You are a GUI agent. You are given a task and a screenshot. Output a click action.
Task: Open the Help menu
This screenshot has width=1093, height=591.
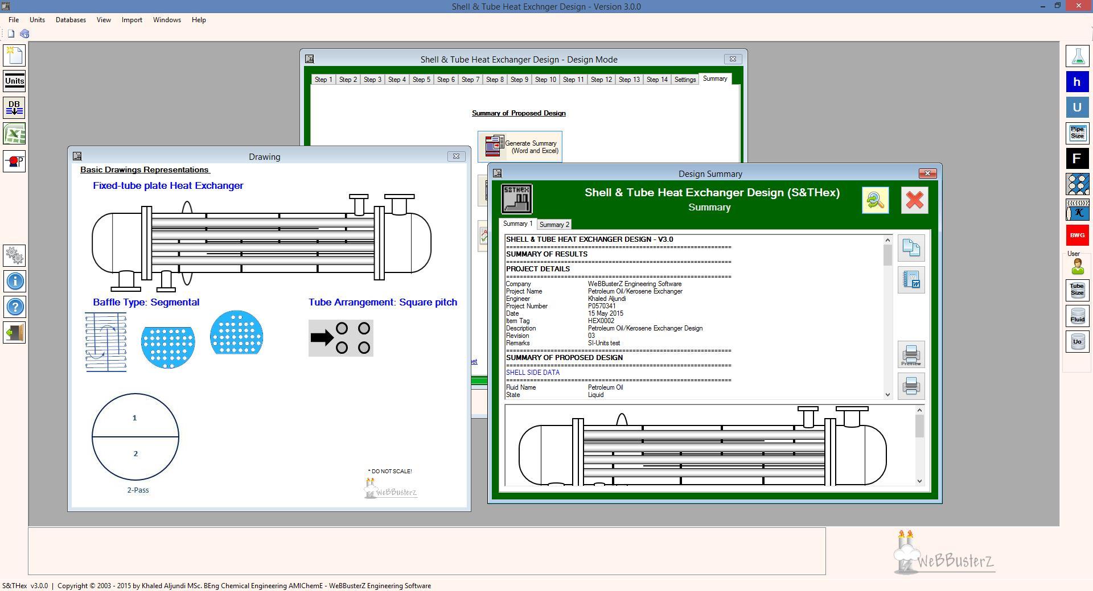tap(199, 20)
